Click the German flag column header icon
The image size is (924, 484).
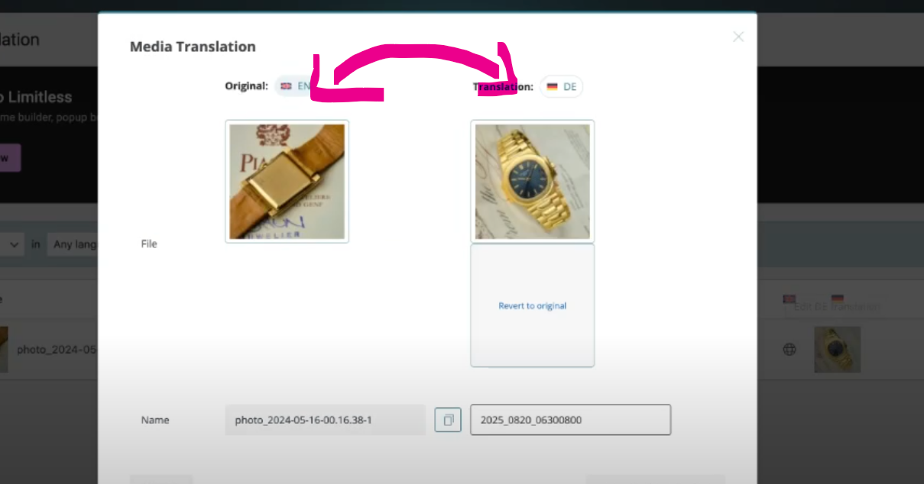pos(838,298)
